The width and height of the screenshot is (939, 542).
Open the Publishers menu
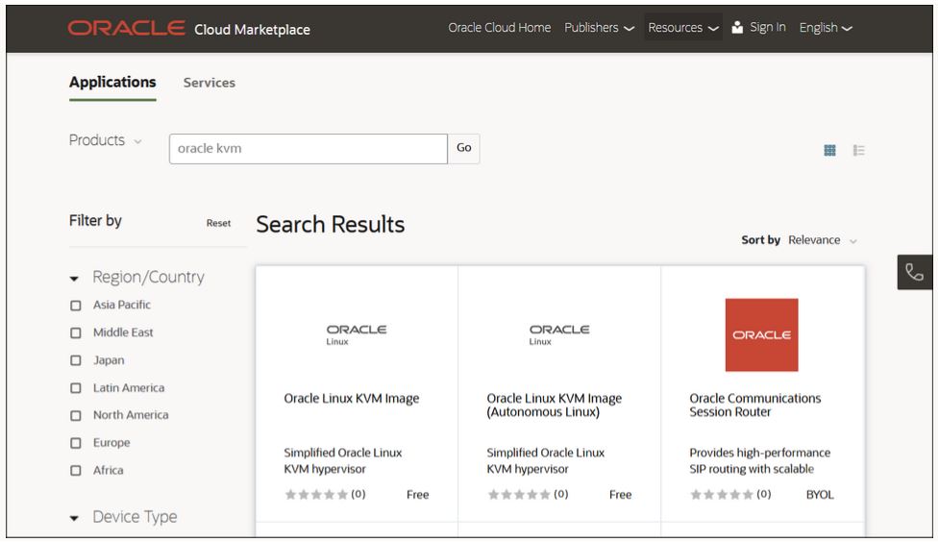click(599, 28)
